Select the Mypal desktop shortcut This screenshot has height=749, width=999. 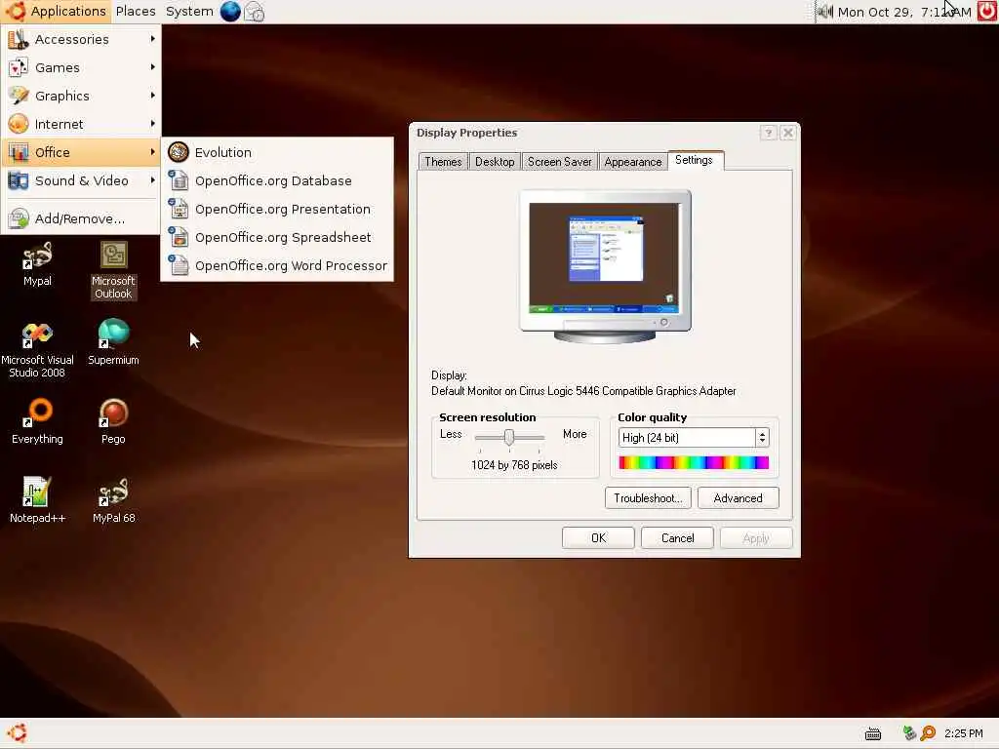(37, 264)
